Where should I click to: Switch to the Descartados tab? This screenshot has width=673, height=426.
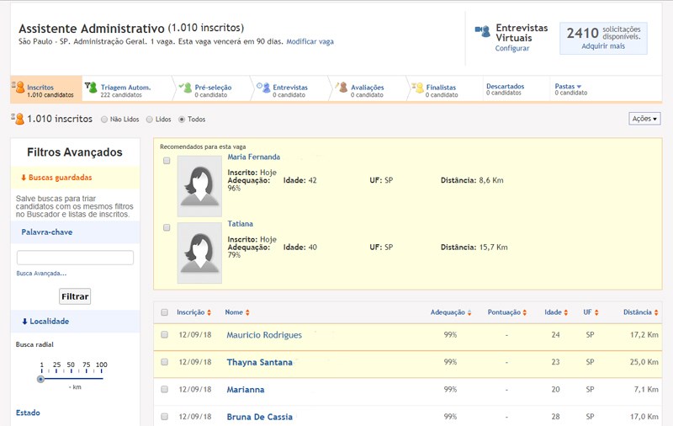[515, 89]
